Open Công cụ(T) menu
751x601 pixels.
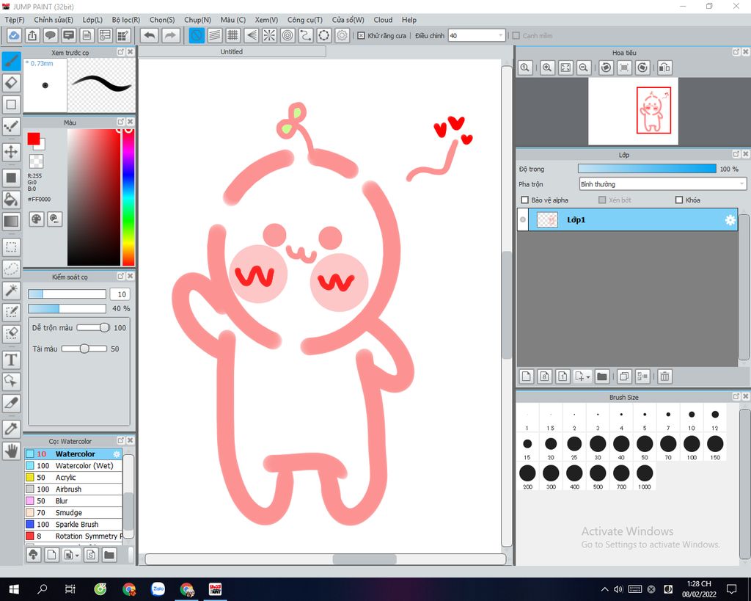(x=304, y=20)
